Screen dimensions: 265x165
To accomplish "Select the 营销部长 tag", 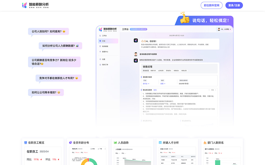I will click(169, 71).
